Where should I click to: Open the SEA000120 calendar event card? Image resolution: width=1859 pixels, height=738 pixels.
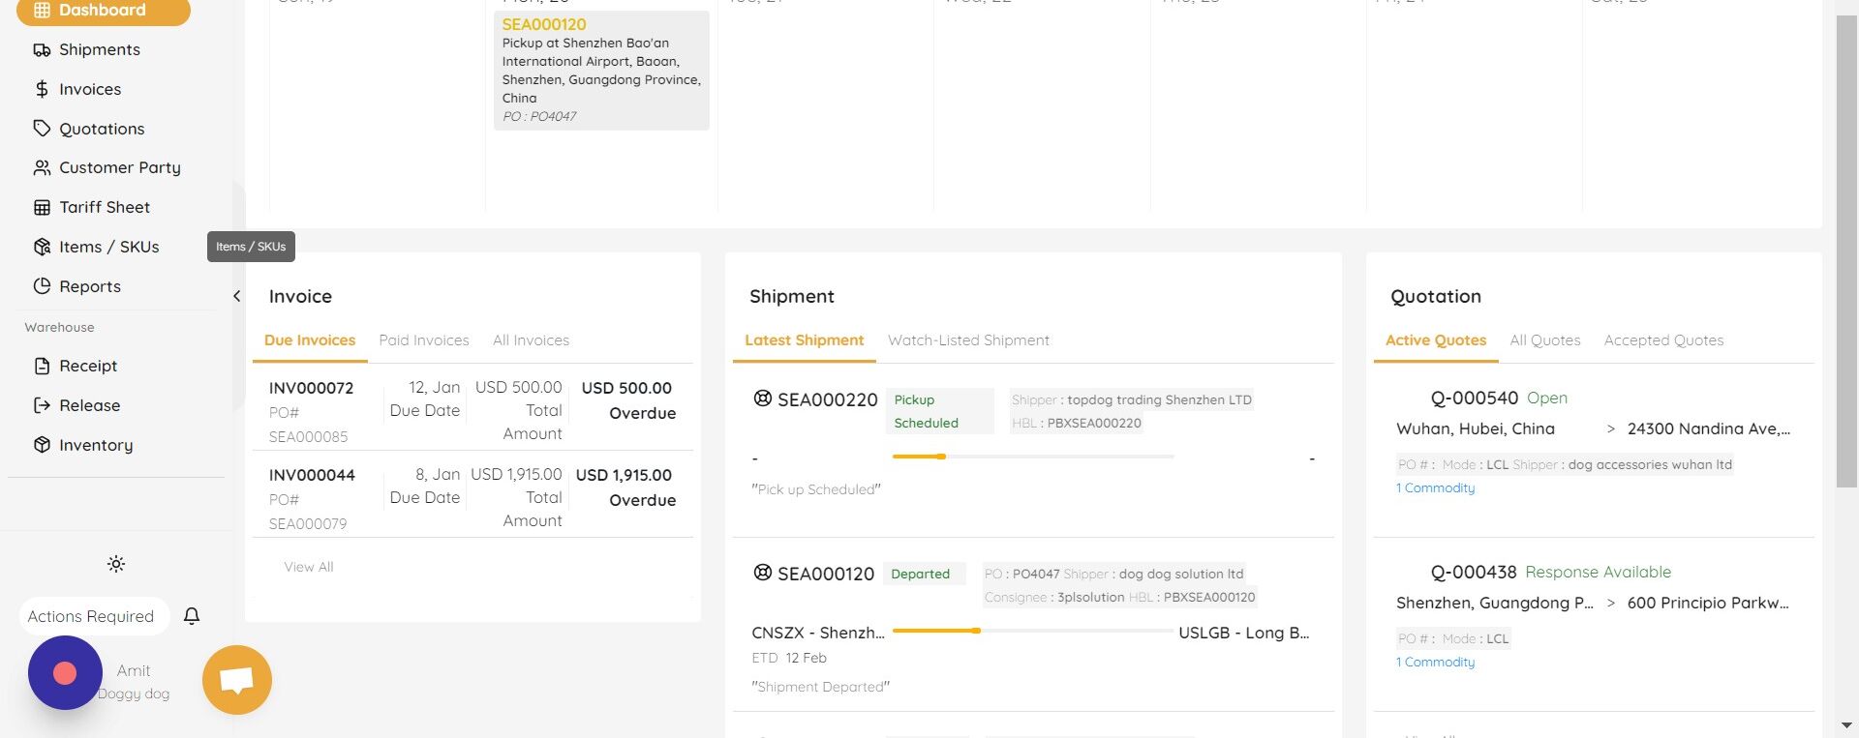(x=601, y=71)
